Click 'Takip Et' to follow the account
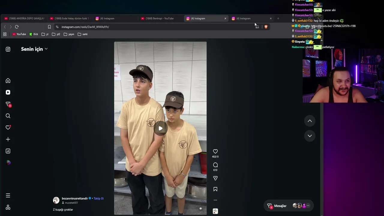This screenshot has width=384, height=216. (99, 199)
